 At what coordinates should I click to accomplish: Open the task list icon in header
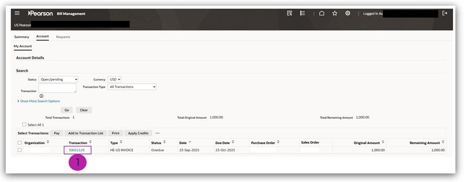[x=302, y=13]
